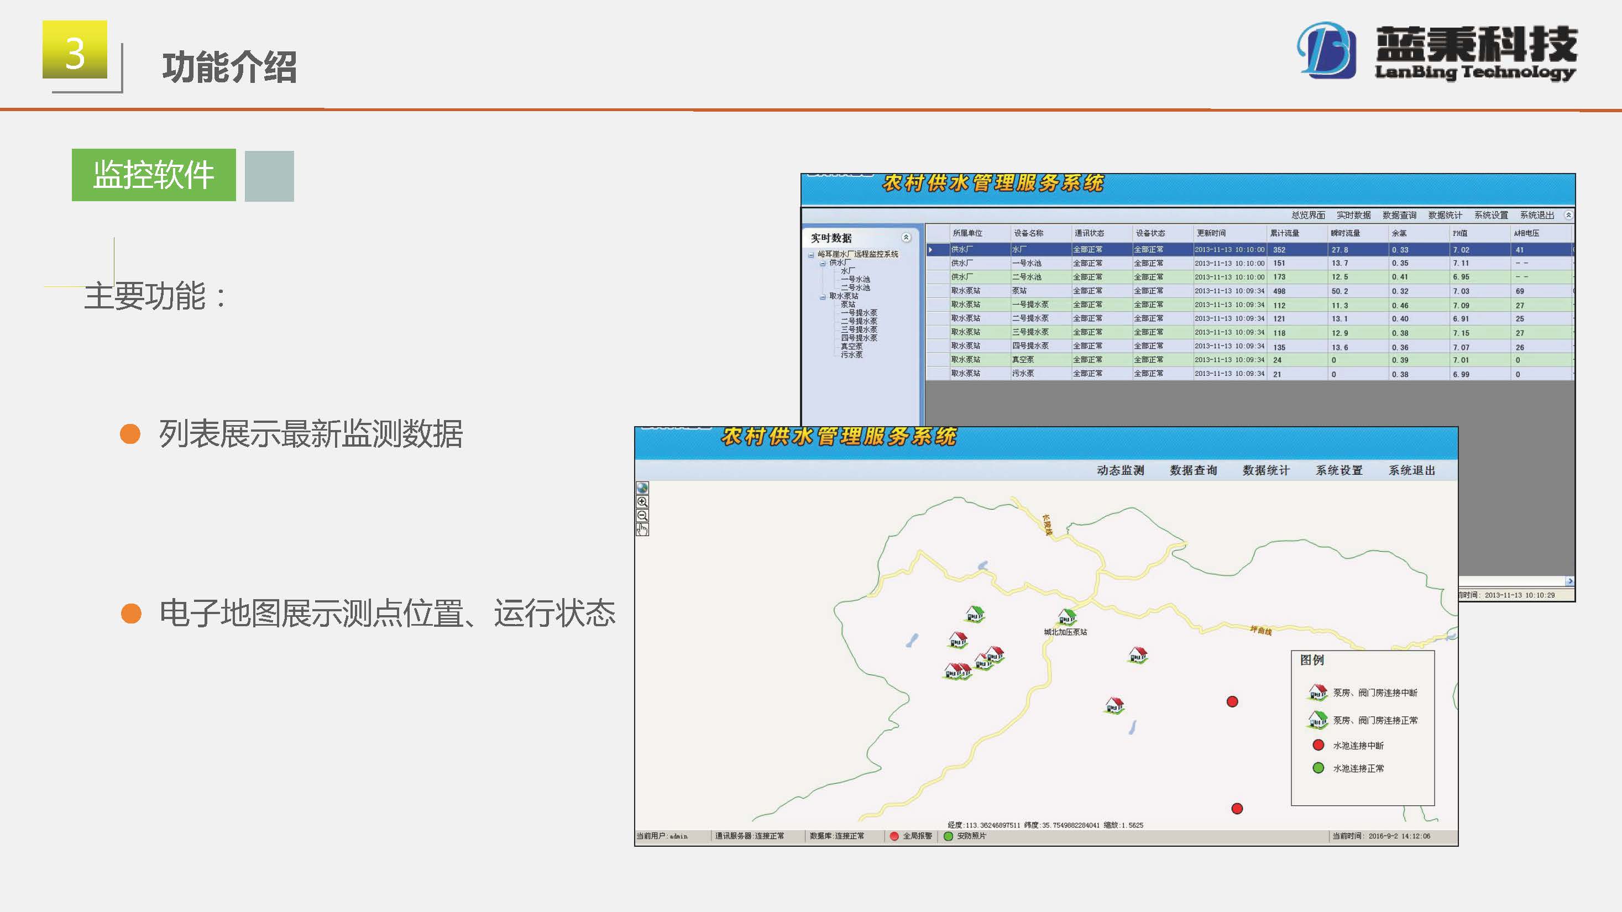The image size is (1622, 912).
Task: Click the row selector arrow of the highlighted 水厂 row
Action: [930, 250]
